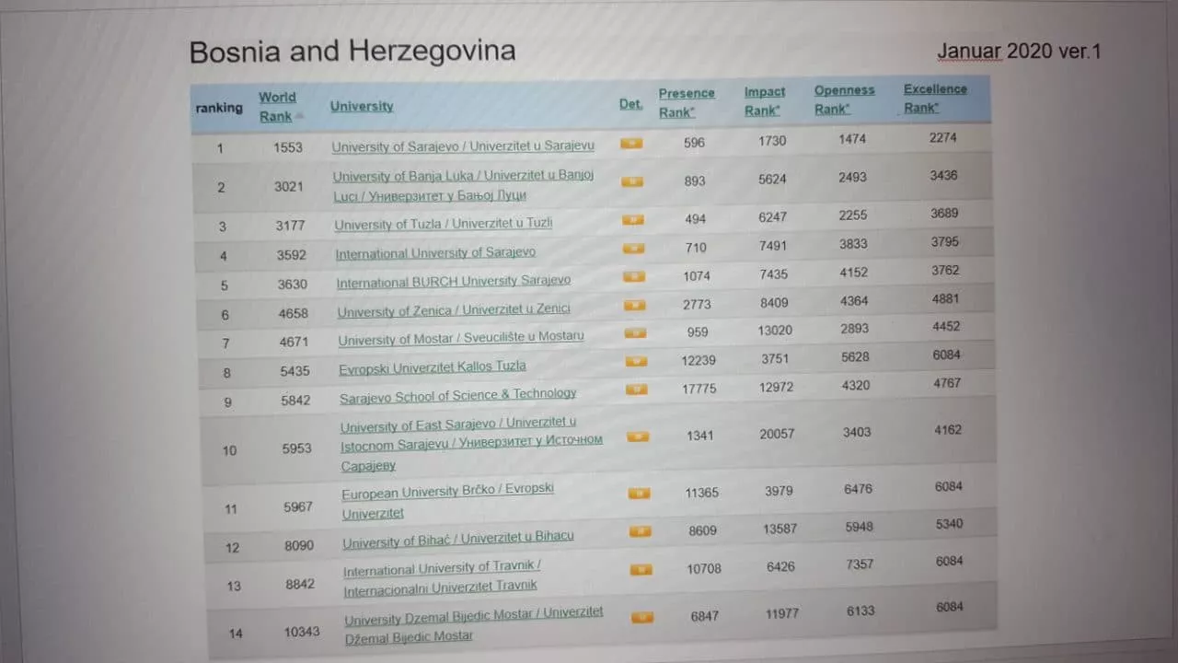The height and width of the screenshot is (663, 1178).
Task: Sort by the Presence Rank column header
Action: [x=686, y=102]
